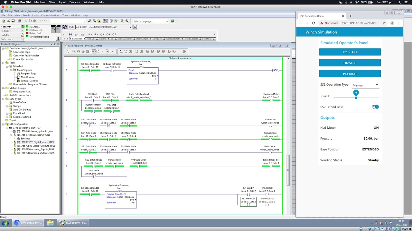This screenshot has width=412, height=231.
Task: Click the PB3 RESET button
Action: [x=350, y=74]
